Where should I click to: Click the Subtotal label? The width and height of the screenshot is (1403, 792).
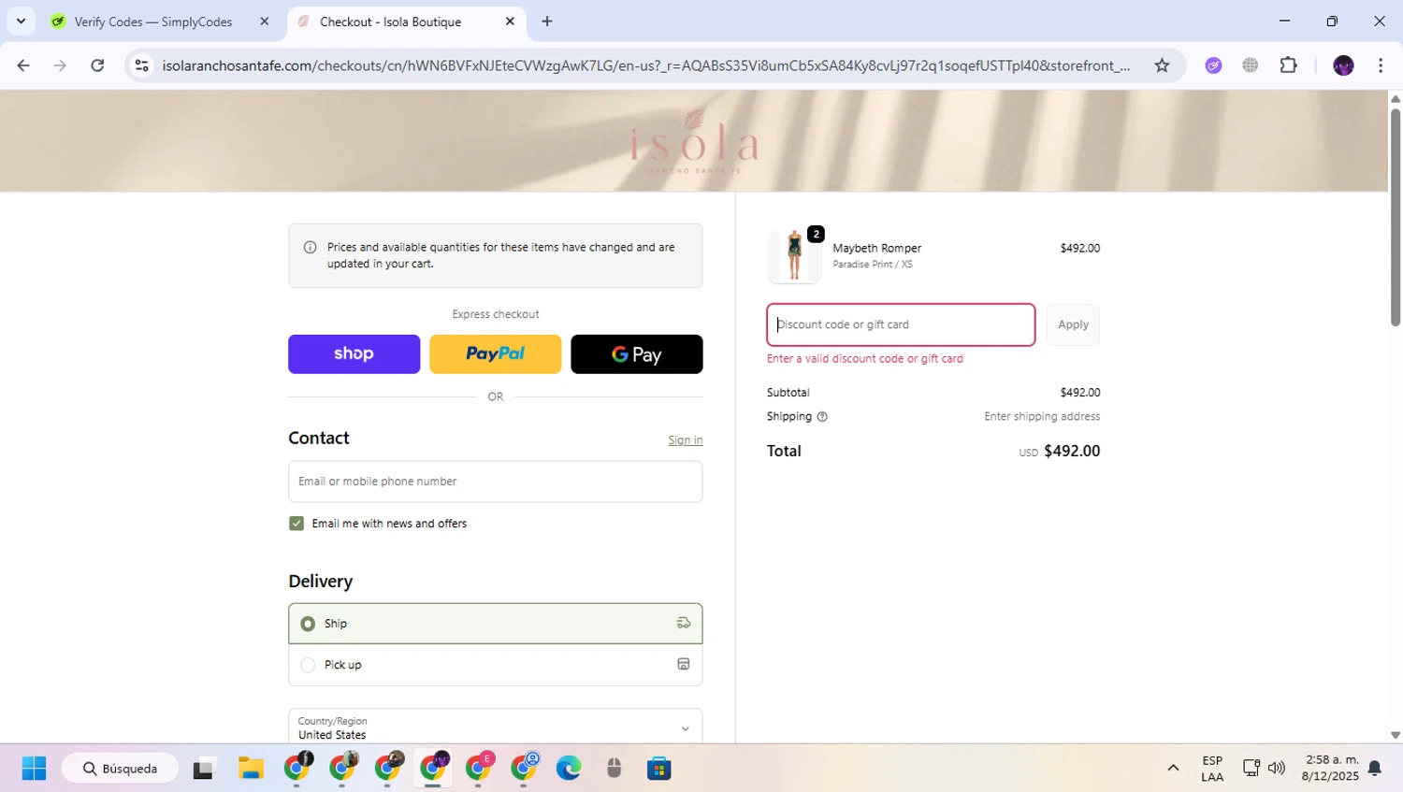[x=788, y=393]
